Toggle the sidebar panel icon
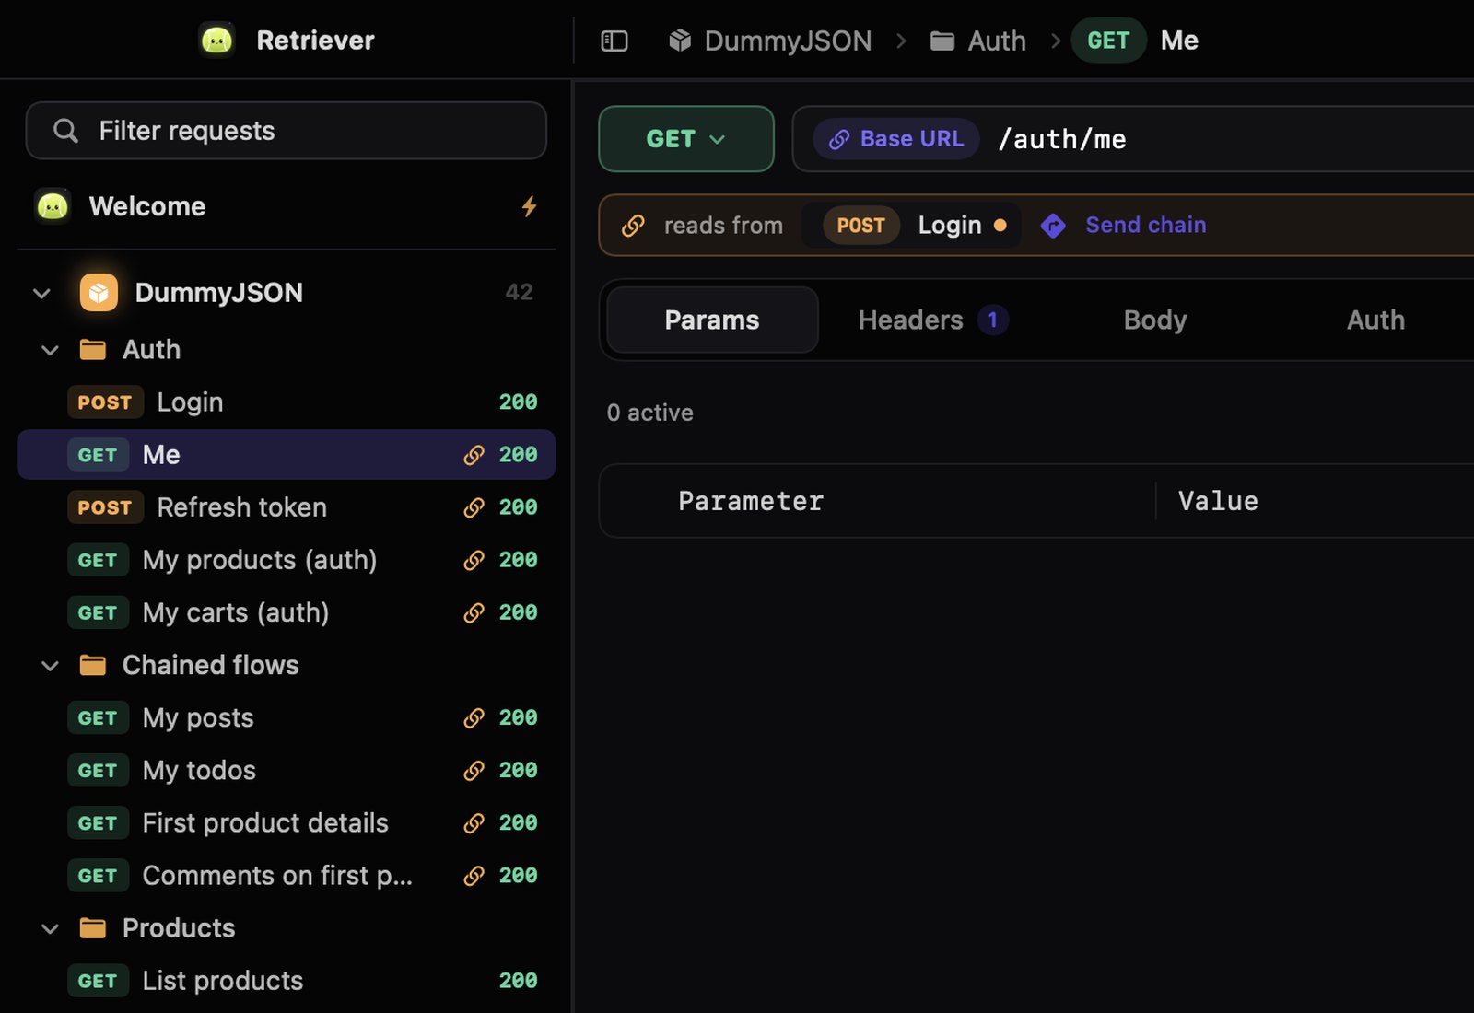This screenshot has height=1013, width=1474. point(614,41)
